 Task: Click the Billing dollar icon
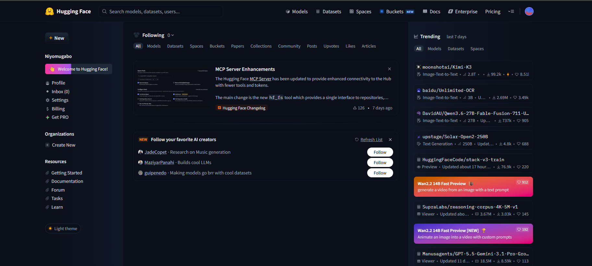[x=48, y=109]
